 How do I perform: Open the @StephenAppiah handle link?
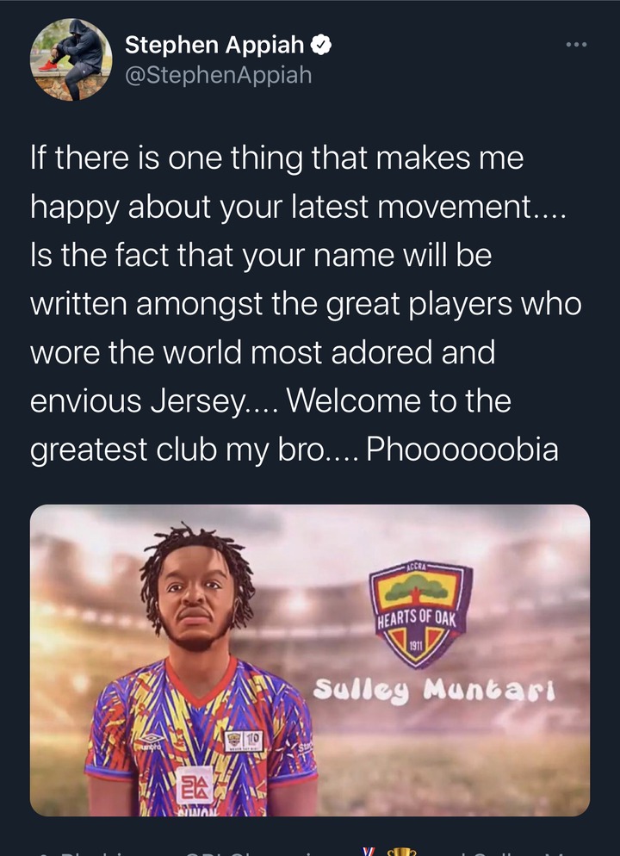(219, 75)
